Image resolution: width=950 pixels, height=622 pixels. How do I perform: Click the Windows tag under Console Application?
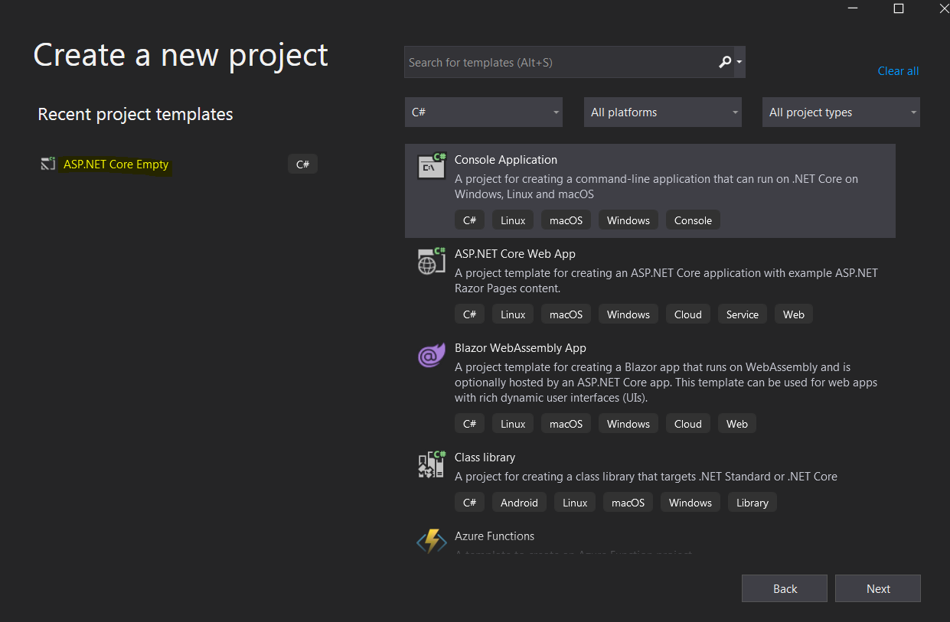tap(628, 220)
